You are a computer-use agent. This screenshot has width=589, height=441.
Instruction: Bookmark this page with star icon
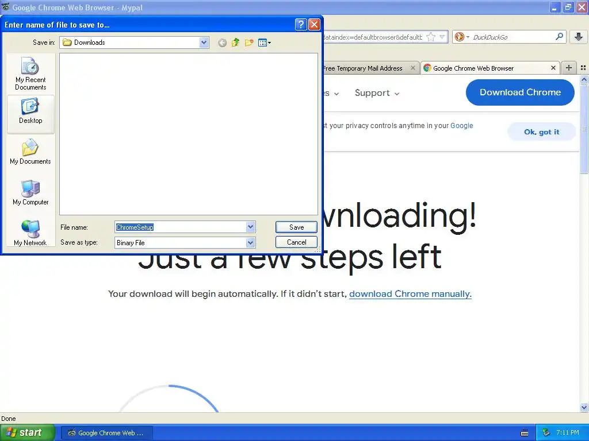431,37
